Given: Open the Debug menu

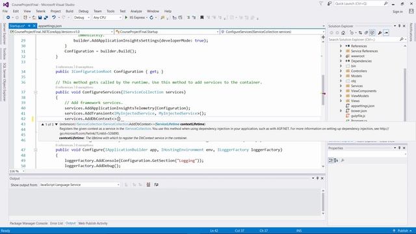Looking at the screenshot, I should pyautogui.click(x=83, y=11).
